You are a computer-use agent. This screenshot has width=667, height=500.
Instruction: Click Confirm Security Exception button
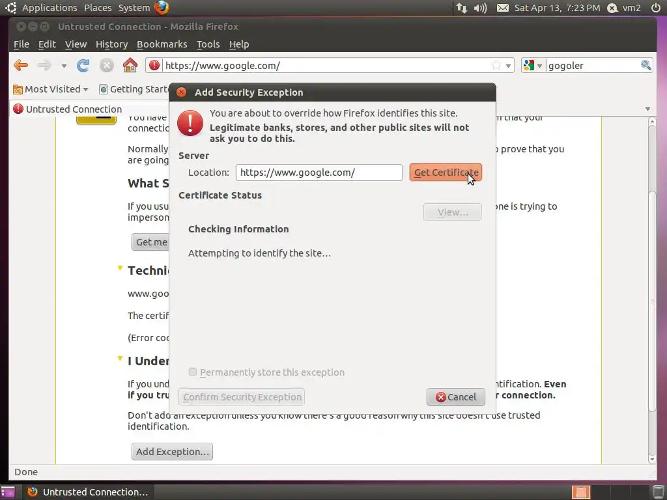pos(242,397)
